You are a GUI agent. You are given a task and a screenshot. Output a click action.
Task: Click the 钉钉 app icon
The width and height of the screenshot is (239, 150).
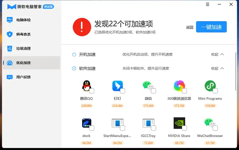click(x=118, y=86)
